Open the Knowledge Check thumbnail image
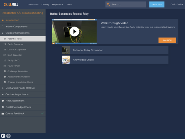This screenshot has width=185, height=139. 66,60
